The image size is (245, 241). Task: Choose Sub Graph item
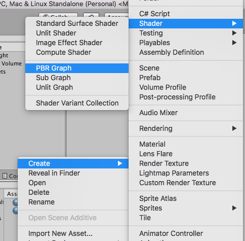pyautogui.click(x=77, y=78)
